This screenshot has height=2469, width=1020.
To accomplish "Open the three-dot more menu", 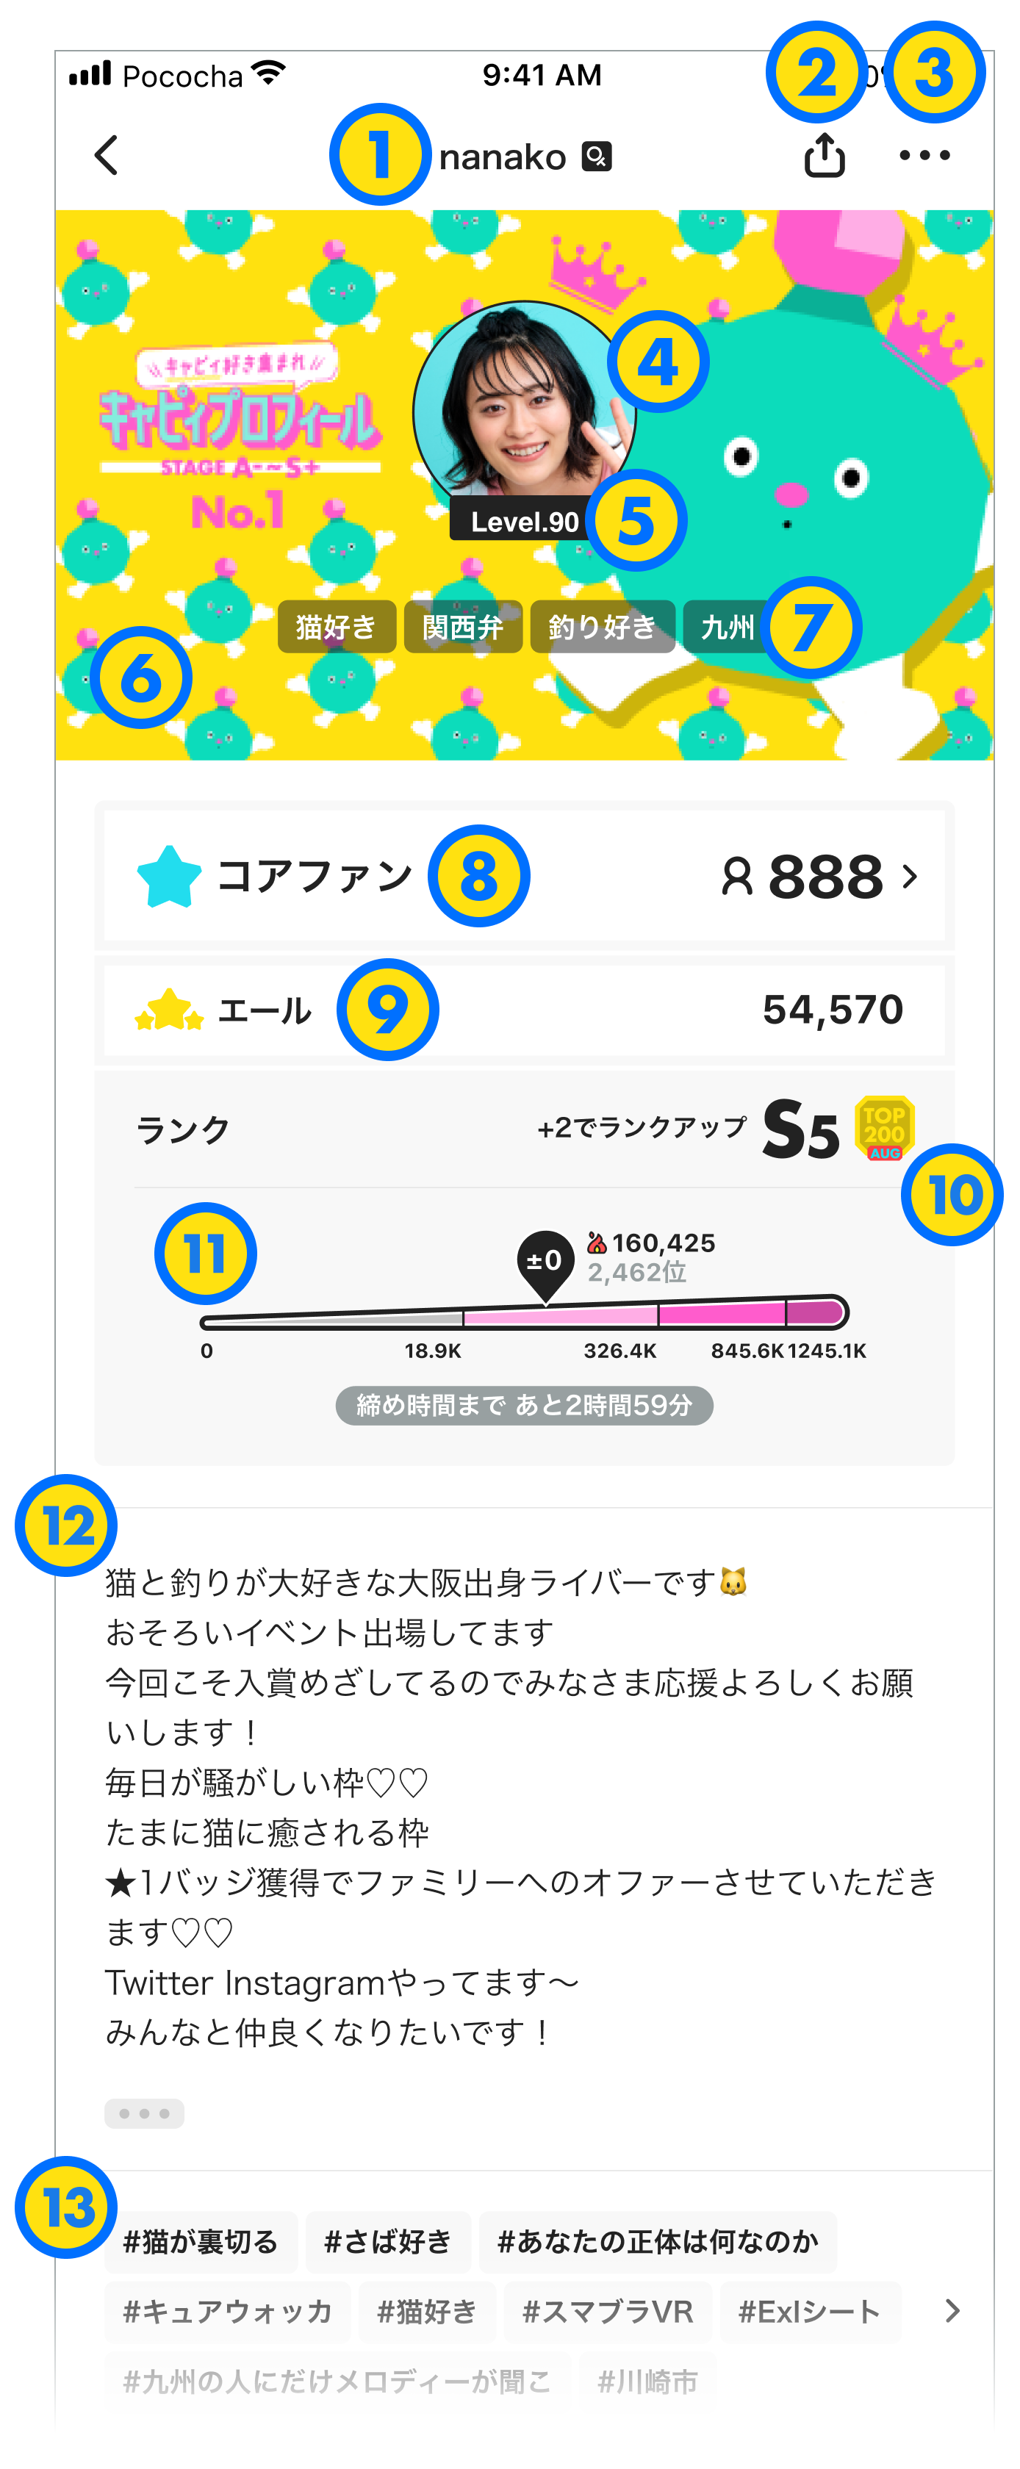I will point(924,154).
